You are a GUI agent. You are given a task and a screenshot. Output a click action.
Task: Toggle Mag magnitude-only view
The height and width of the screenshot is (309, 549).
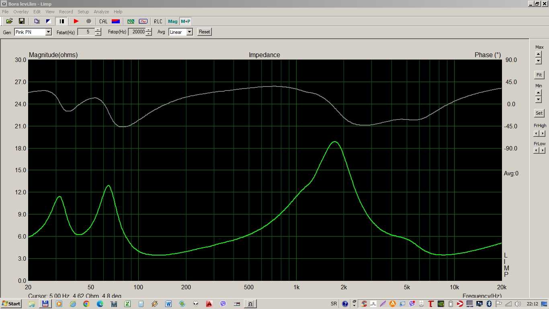tap(173, 21)
